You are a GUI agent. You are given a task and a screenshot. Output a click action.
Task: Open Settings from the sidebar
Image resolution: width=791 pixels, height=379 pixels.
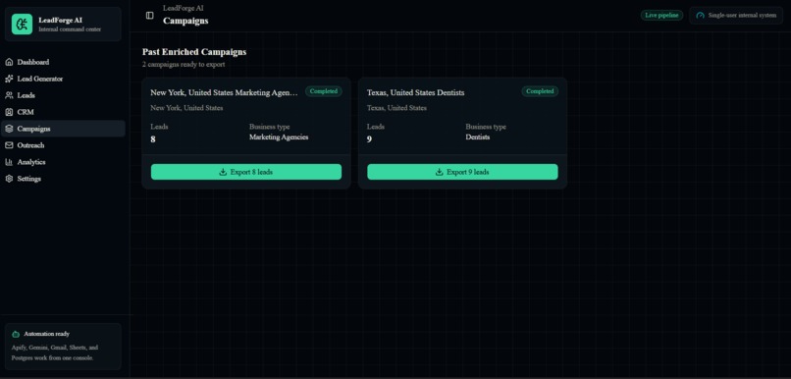[63, 179]
